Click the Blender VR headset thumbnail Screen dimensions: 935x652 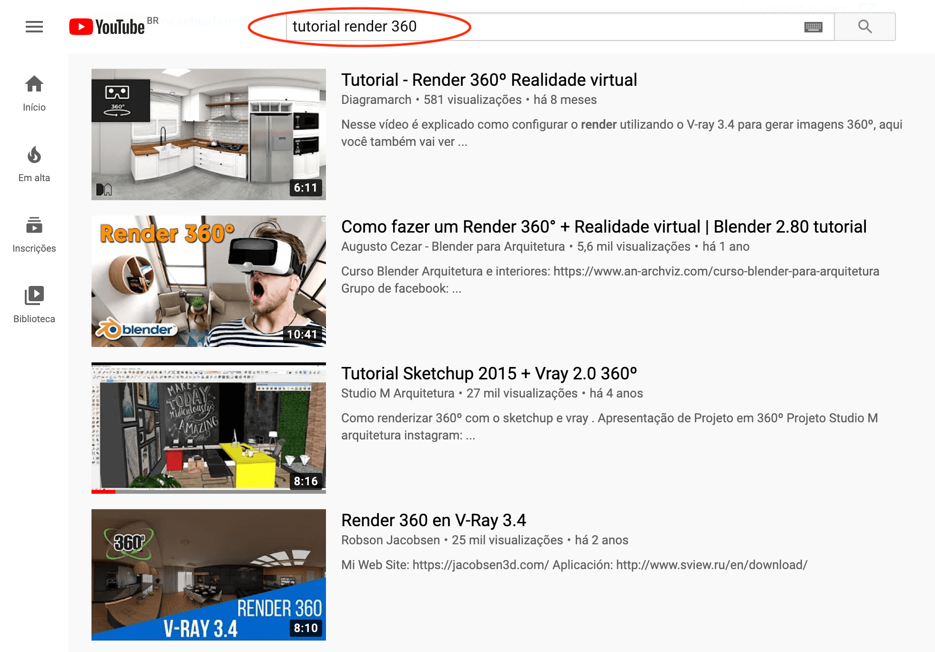pyautogui.click(x=209, y=281)
